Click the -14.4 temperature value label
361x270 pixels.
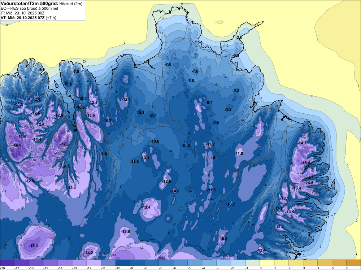(x=36, y=139)
